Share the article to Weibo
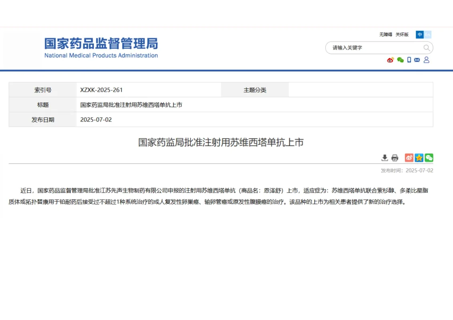Screen dimensions: 453x320 pyautogui.click(x=409, y=158)
